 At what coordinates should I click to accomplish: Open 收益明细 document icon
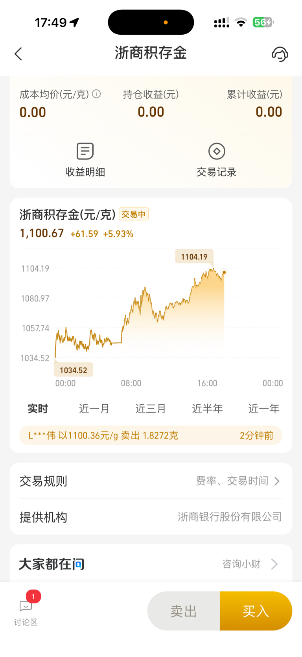[85, 151]
